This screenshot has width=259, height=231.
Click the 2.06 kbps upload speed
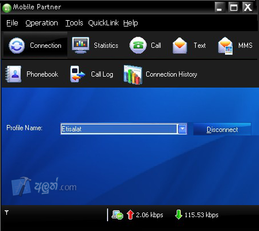click(x=150, y=215)
